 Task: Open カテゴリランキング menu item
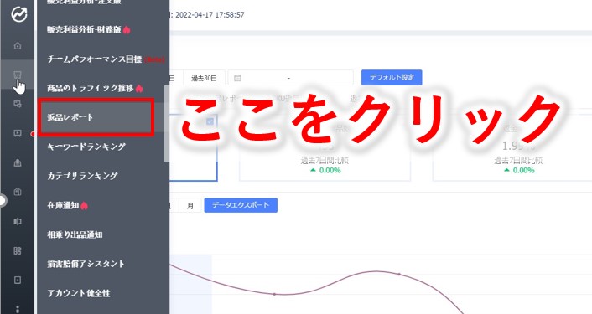(82, 176)
